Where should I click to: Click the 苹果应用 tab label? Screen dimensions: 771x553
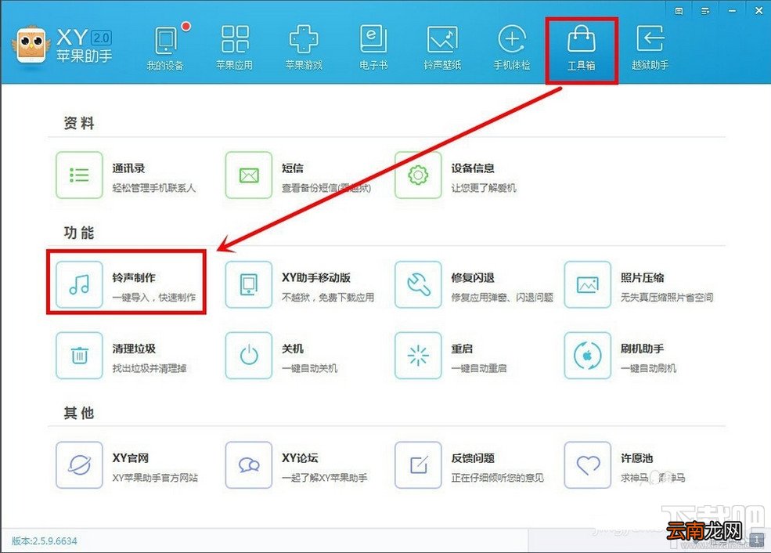(x=235, y=65)
